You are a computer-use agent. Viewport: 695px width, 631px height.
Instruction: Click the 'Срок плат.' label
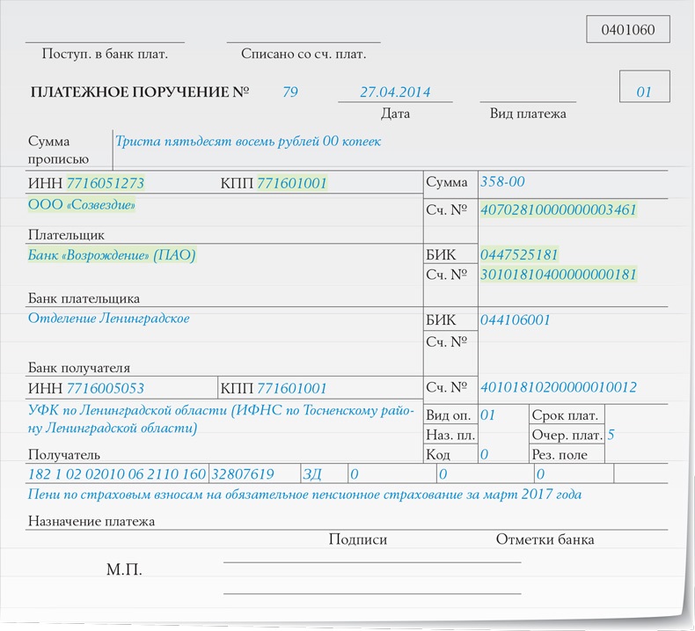pyautogui.click(x=565, y=415)
